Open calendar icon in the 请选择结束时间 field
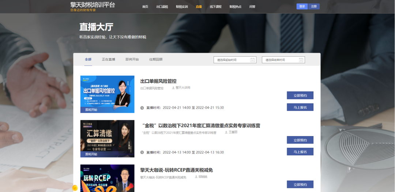 coord(301,60)
